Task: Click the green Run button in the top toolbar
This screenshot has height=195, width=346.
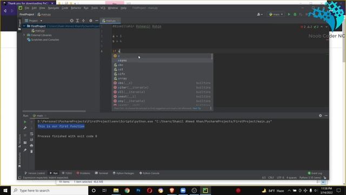Action: pos(289,15)
